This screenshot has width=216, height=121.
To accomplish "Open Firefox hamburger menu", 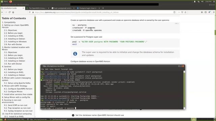I will tap(214, 12).
